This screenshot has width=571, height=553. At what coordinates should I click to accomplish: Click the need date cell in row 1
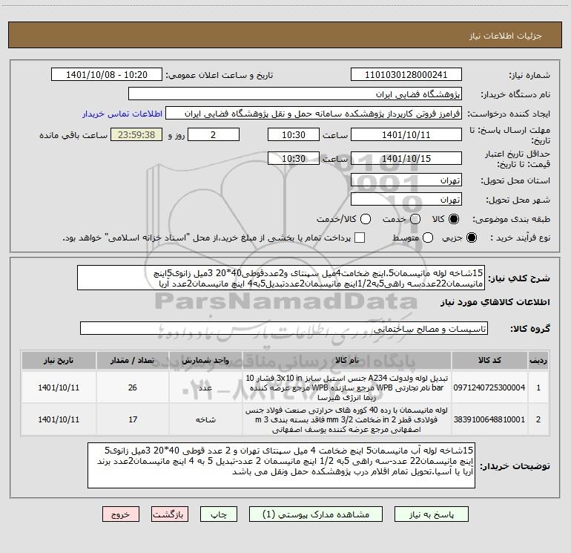point(59,387)
